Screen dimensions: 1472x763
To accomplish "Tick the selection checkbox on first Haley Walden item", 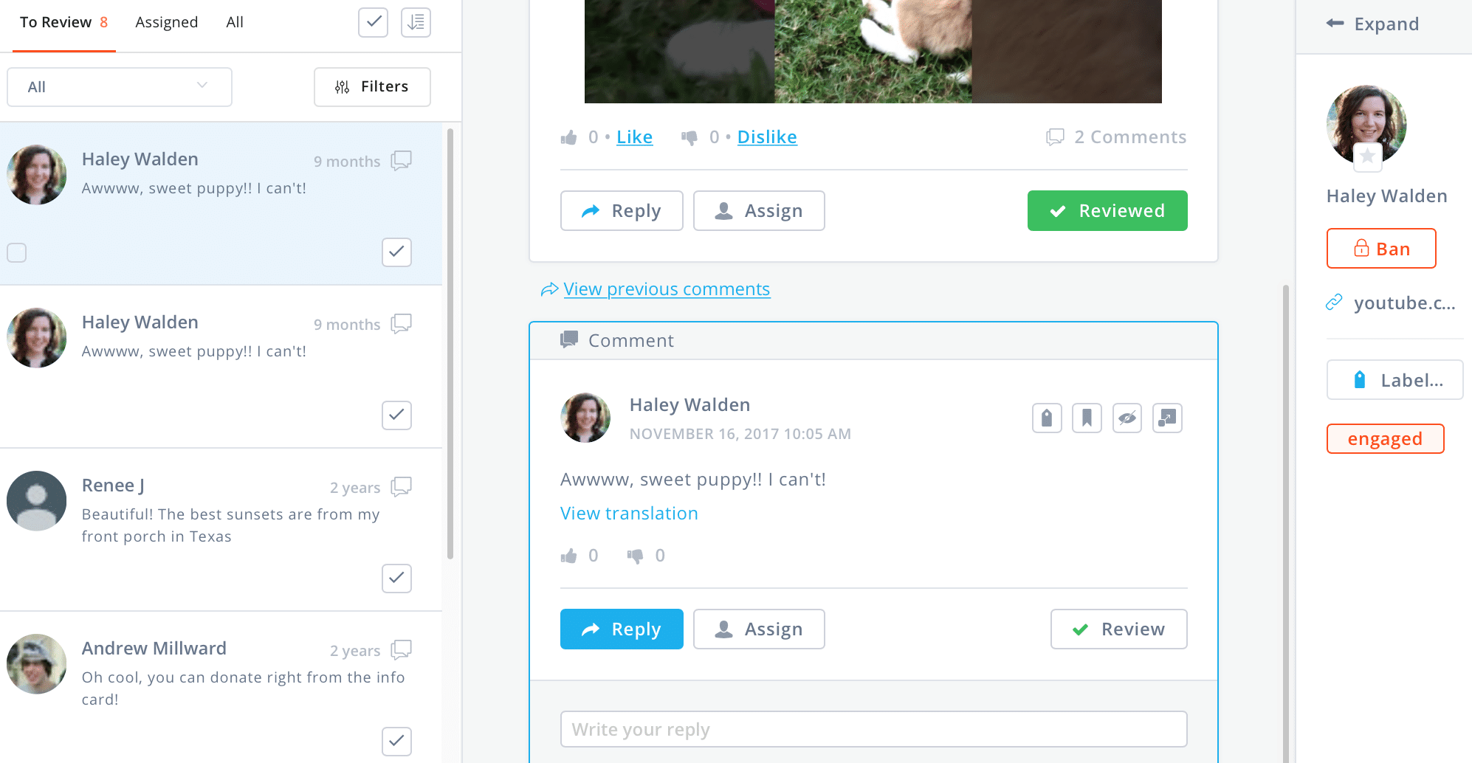I will point(17,252).
